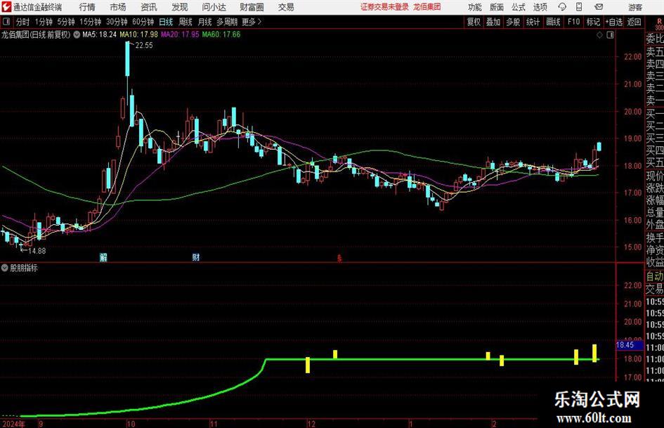The width and height of the screenshot is (664, 428).
Task: Open the 公式 menu
Action: 519,7
